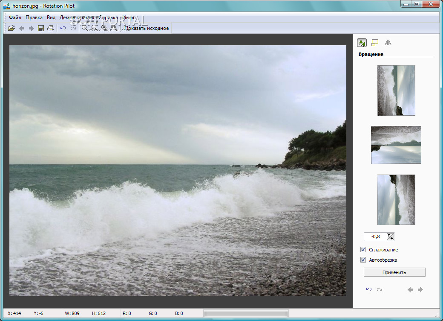Print the image with printer icon
The width and height of the screenshot is (443, 321).
pos(51,28)
